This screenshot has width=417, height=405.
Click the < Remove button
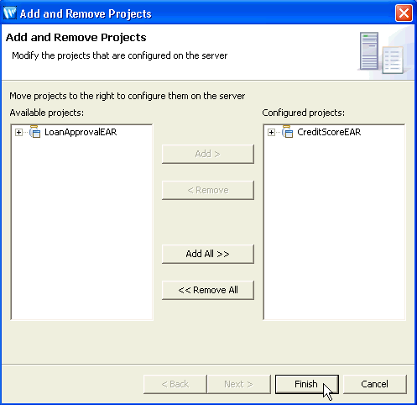(208, 190)
